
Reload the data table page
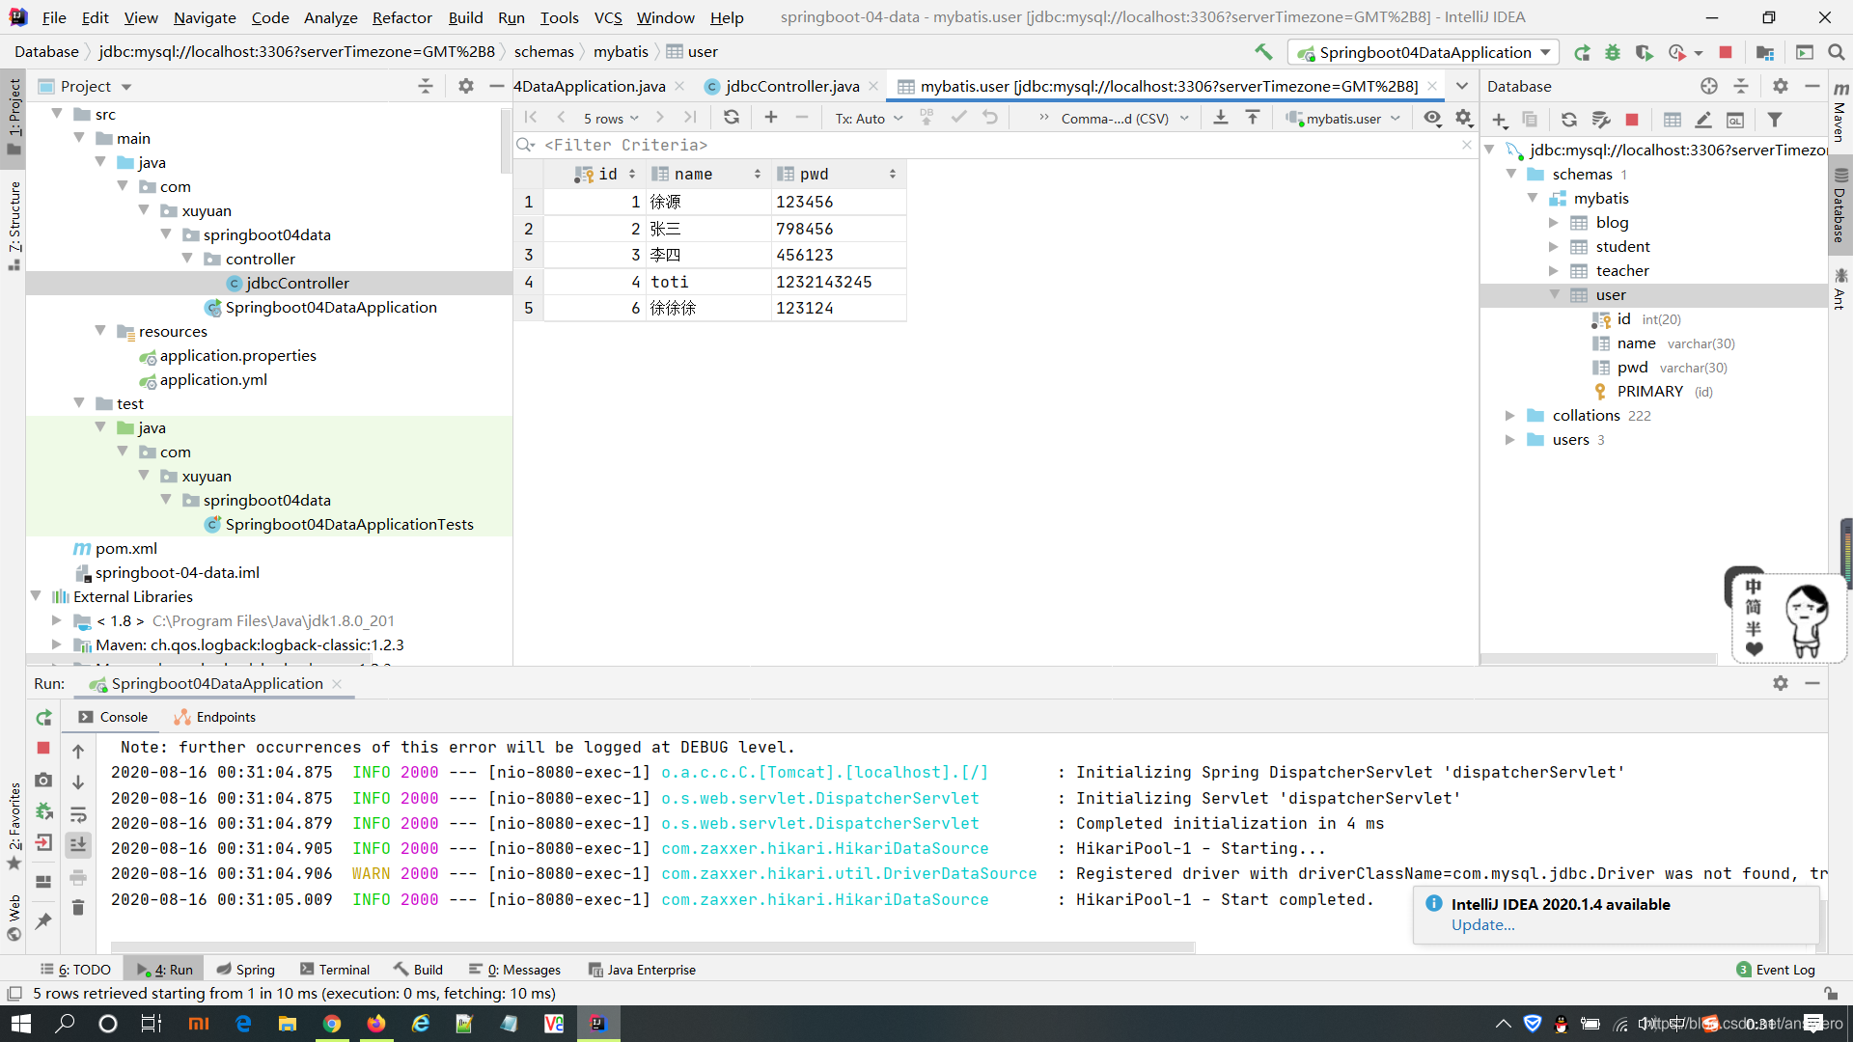732,118
